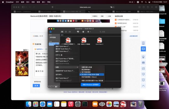Open the Safari sidebar dropdown arrow
The height and width of the screenshot is (109, 169).
[x=26, y=7]
